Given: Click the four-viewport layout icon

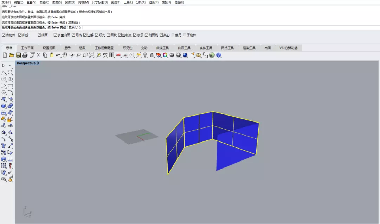Looking at the screenshot, I should click(x=111, y=55).
